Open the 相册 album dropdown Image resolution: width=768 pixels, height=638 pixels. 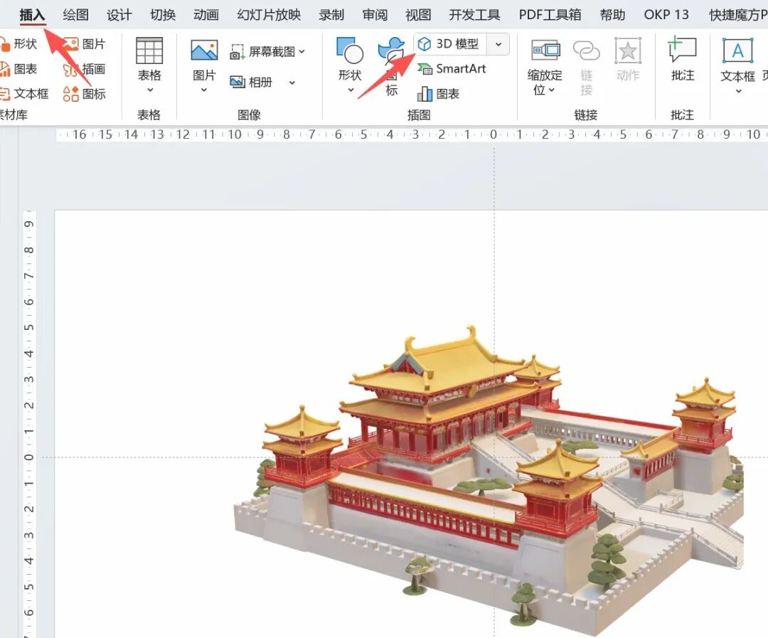pos(291,82)
